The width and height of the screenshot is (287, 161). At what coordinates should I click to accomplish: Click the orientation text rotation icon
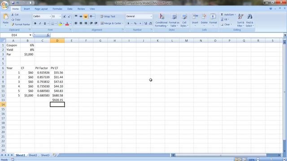tap(91, 17)
